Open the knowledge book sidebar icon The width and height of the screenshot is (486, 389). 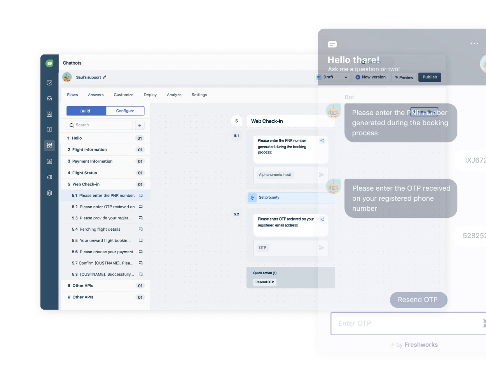pyautogui.click(x=49, y=130)
